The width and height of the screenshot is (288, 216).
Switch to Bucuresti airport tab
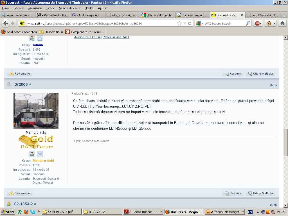(192, 15)
